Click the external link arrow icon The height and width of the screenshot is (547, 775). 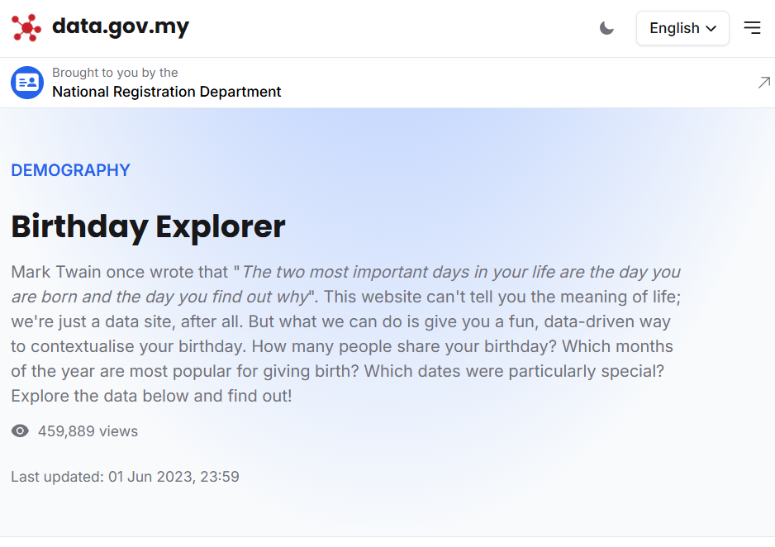click(763, 83)
